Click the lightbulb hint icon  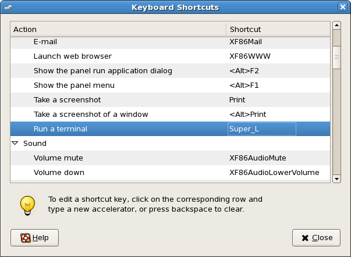[26, 204]
